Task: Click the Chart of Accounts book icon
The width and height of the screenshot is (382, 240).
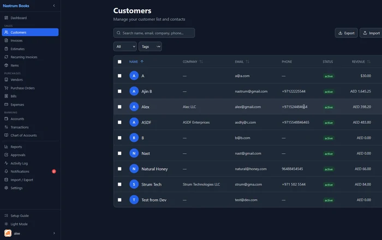Action: tap(7, 135)
